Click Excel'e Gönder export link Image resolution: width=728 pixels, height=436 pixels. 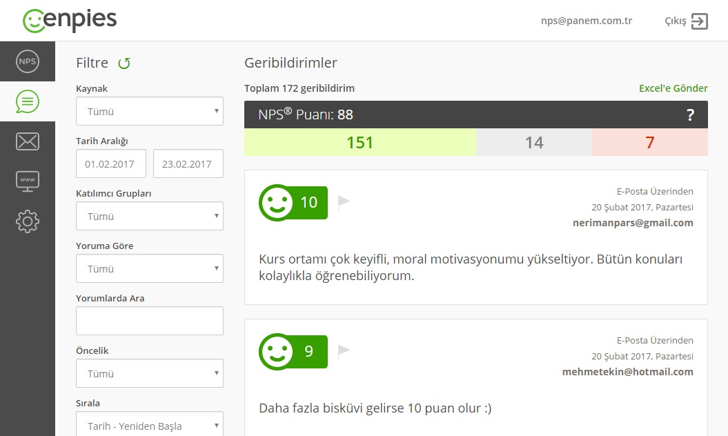[x=673, y=88]
